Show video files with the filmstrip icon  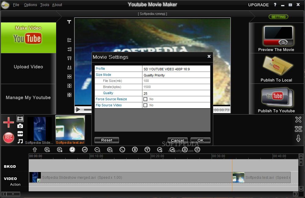[20, 118]
